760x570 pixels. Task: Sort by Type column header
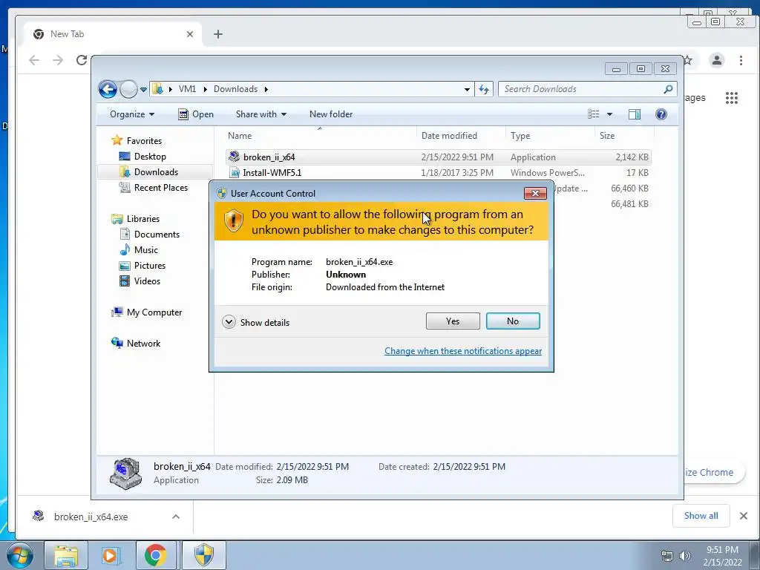(550, 136)
